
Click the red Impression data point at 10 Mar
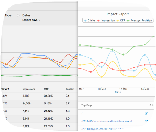pyautogui.click(x=102, y=62)
